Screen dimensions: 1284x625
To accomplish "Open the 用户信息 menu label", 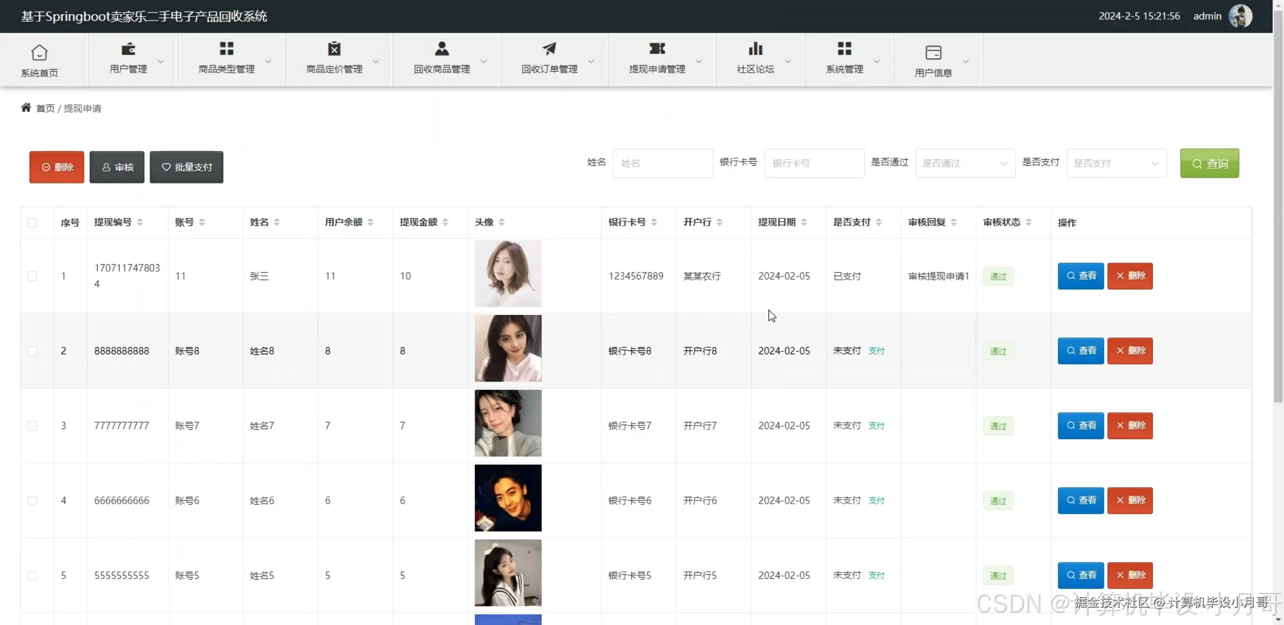I will [x=933, y=73].
